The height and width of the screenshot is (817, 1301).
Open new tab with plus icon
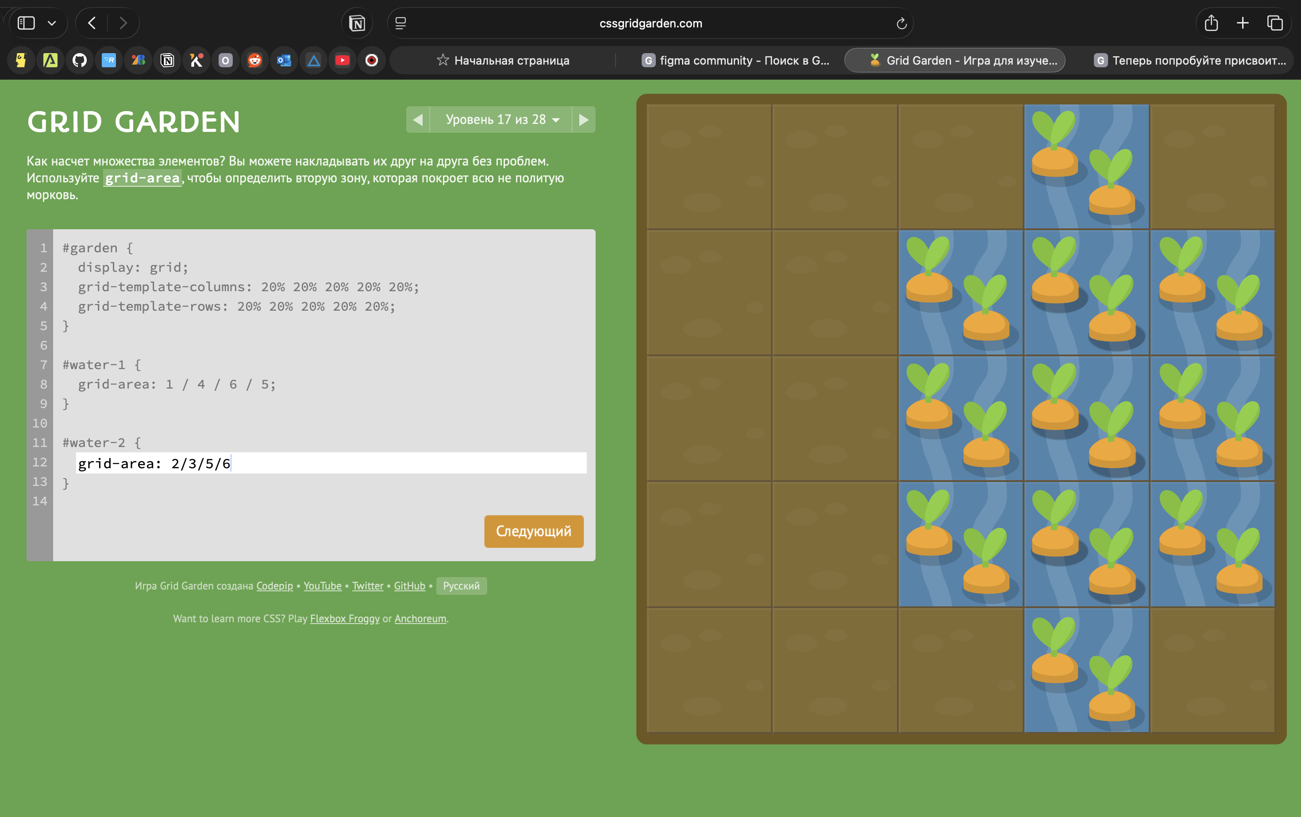tap(1243, 23)
